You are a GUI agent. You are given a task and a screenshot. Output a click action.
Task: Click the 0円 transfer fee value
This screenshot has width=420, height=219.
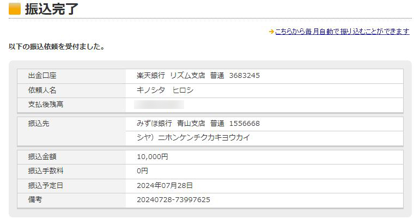click(142, 171)
